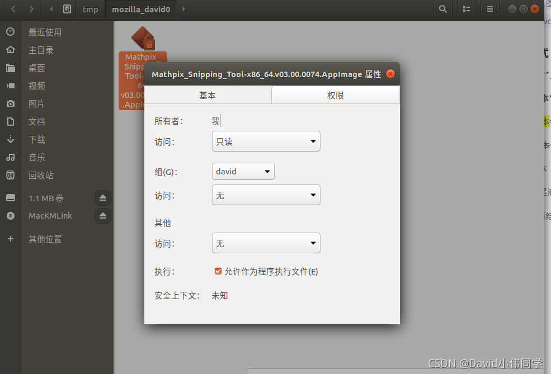Open Desktop (桌面) folder in sidebar

click(x=57, y=68)
